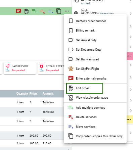Image resolution: width=133 pixels, height=150 pixels.
Task: Click the crossed-phone icon beside View classic order page
Action: [x=71, y=98]
